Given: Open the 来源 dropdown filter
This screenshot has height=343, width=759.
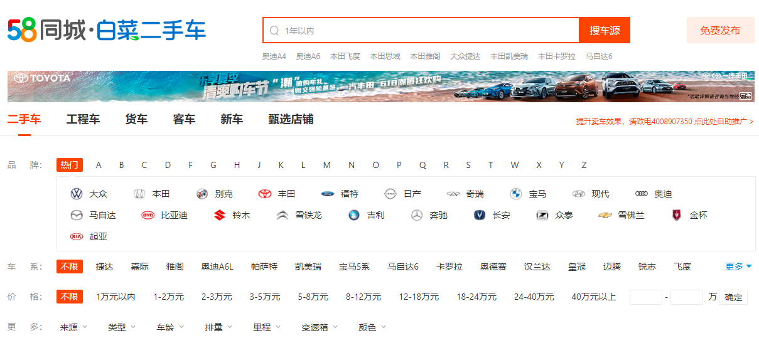Looking at the screenshot, I should coord(73,327).
